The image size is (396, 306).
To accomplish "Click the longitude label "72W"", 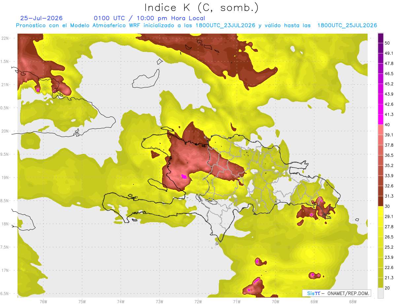I will click(x=198, y=302).
